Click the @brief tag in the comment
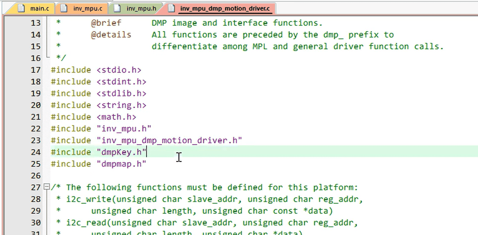 [x=106, y=23]
